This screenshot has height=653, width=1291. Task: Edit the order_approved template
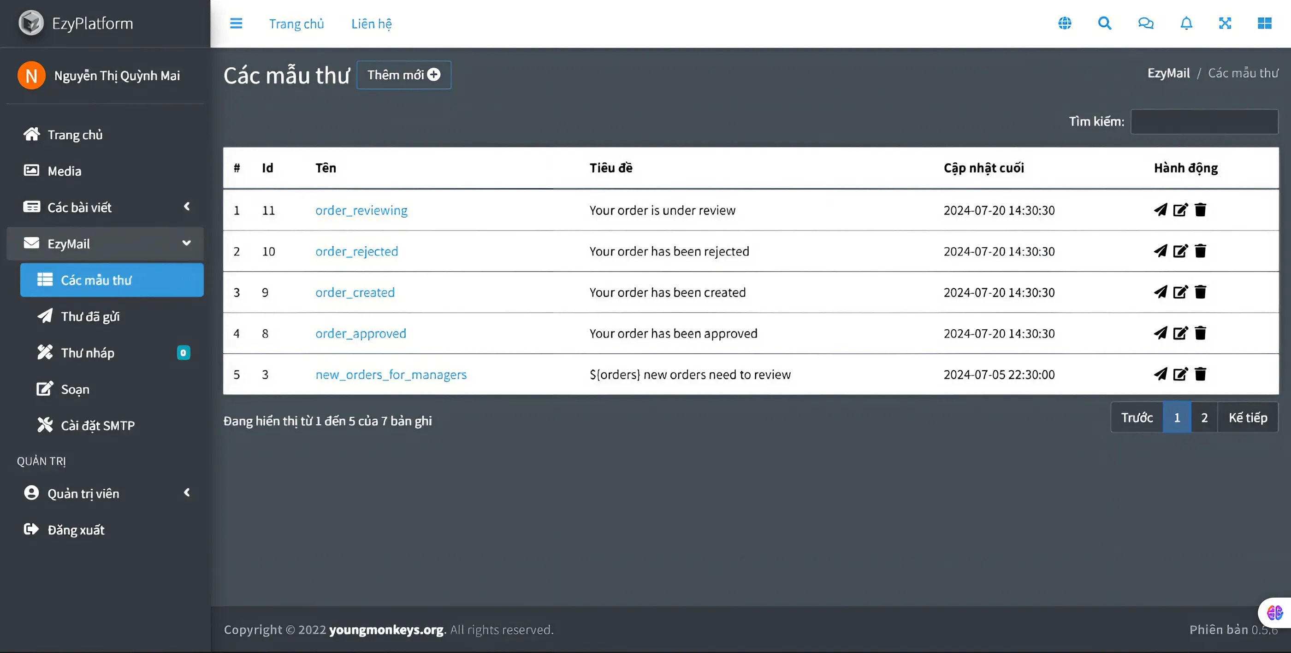pyautogui.click(x=1180, y=333)
